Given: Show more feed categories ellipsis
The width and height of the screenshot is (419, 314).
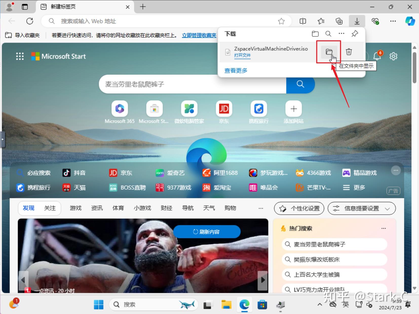Looking at the screenshot, I should pyautogui.click(x=261, y=208).
